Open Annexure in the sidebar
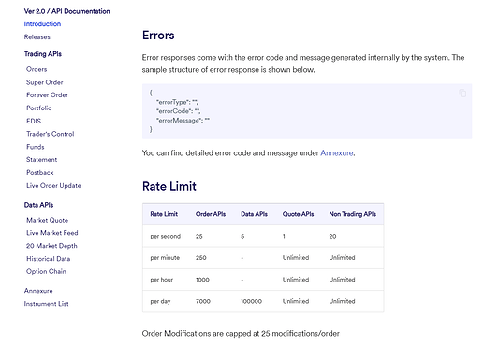This screenshot has width=484, height=347. point(38,291)
